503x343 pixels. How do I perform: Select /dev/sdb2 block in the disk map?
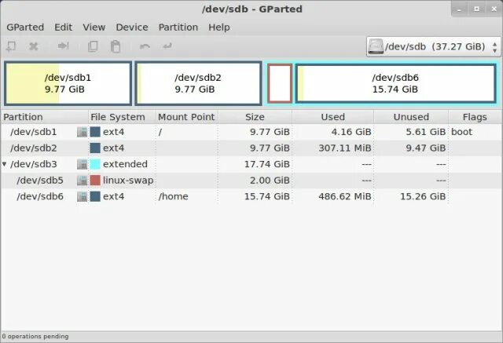[198, 83]
